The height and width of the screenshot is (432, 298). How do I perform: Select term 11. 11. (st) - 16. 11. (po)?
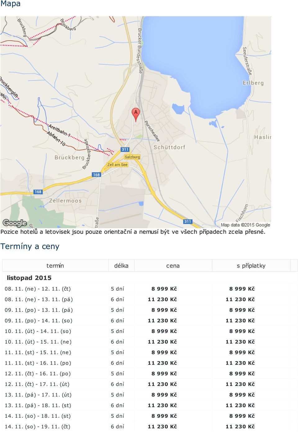[x=38, y=363]
